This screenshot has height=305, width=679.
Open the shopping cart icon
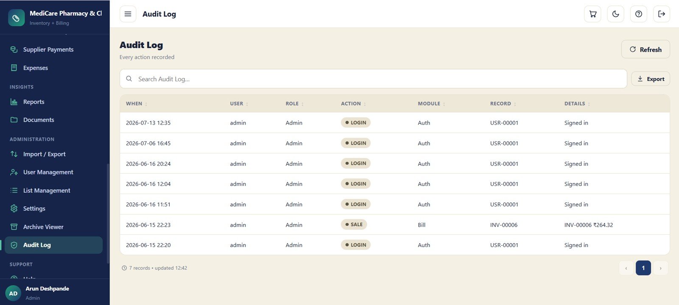tap(593, 14)
